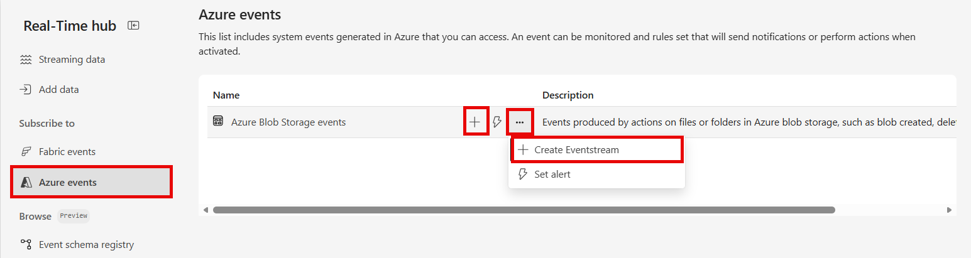Select Azure events in the sidebar
Image resolution: width=971 pixels, height=258 pixels.
[68, 183]
